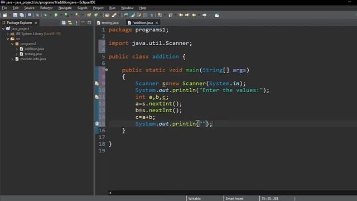Viewport: 357px width, 201px height.
Task: Open External Tools run icon
Action: coord(78,15)
